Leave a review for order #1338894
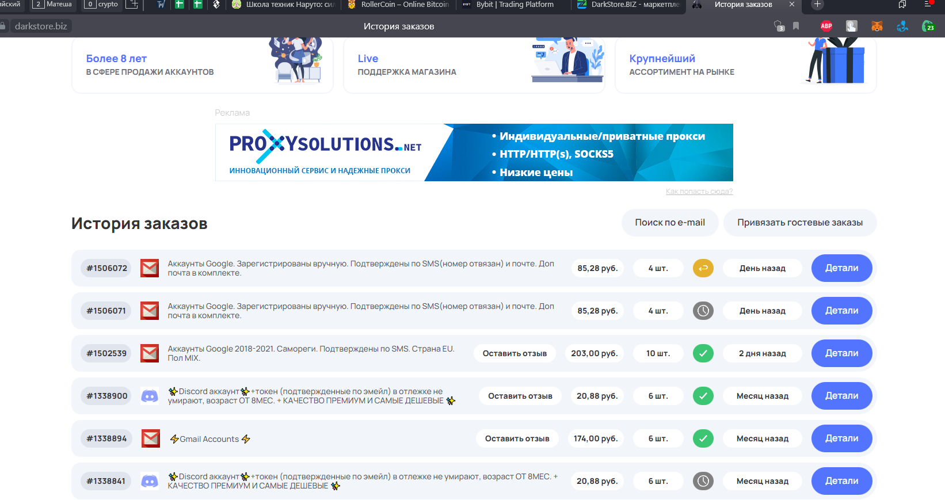This screenshot has height=500, width=945. tap(517, 438)
